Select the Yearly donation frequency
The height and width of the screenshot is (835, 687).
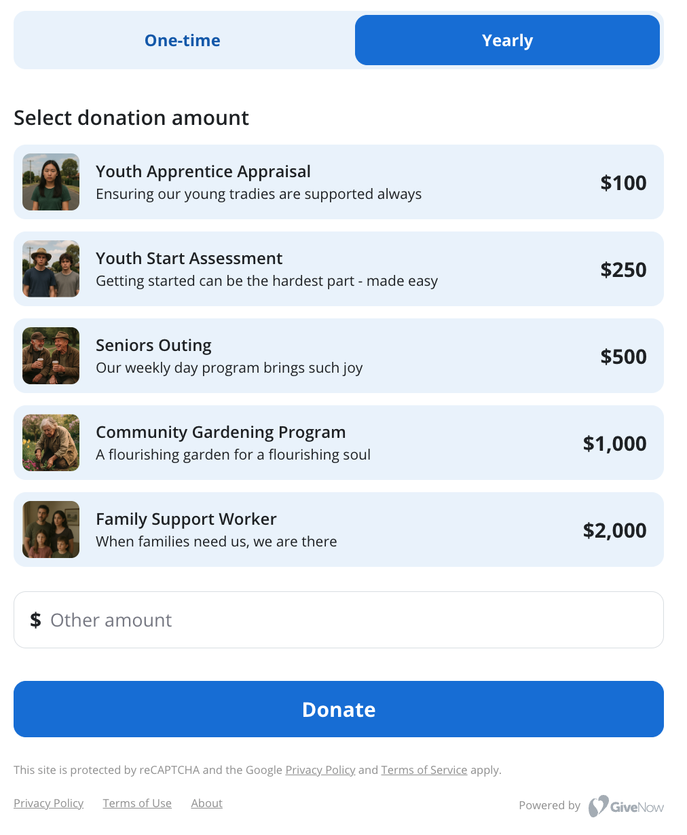[x=507, y=40]
